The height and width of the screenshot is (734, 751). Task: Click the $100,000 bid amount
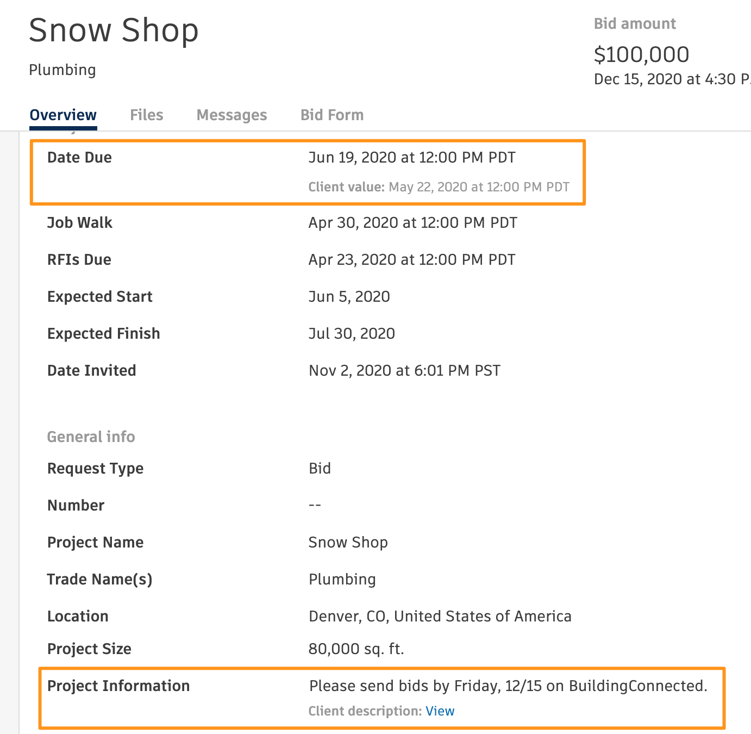point(641,54)
